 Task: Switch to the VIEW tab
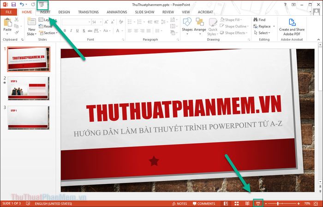point(186,12)
